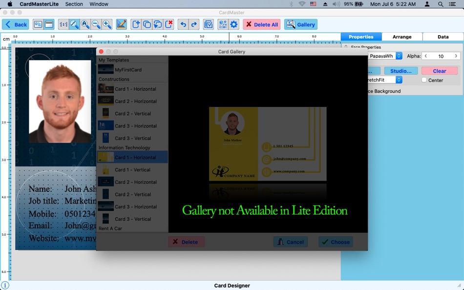Zoom in with the plus magnifier
The width and height of the screenshot is (464, 290).
107,24
